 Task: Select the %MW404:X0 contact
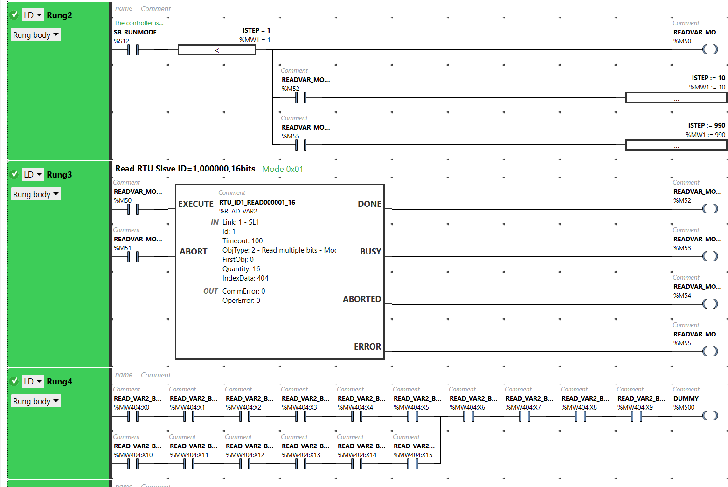click(133, 416)
